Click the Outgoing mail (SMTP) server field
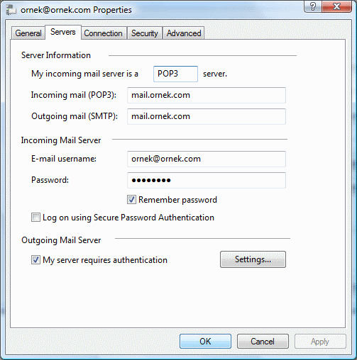This screenshot has height=360, width=357. coord(207,116)
